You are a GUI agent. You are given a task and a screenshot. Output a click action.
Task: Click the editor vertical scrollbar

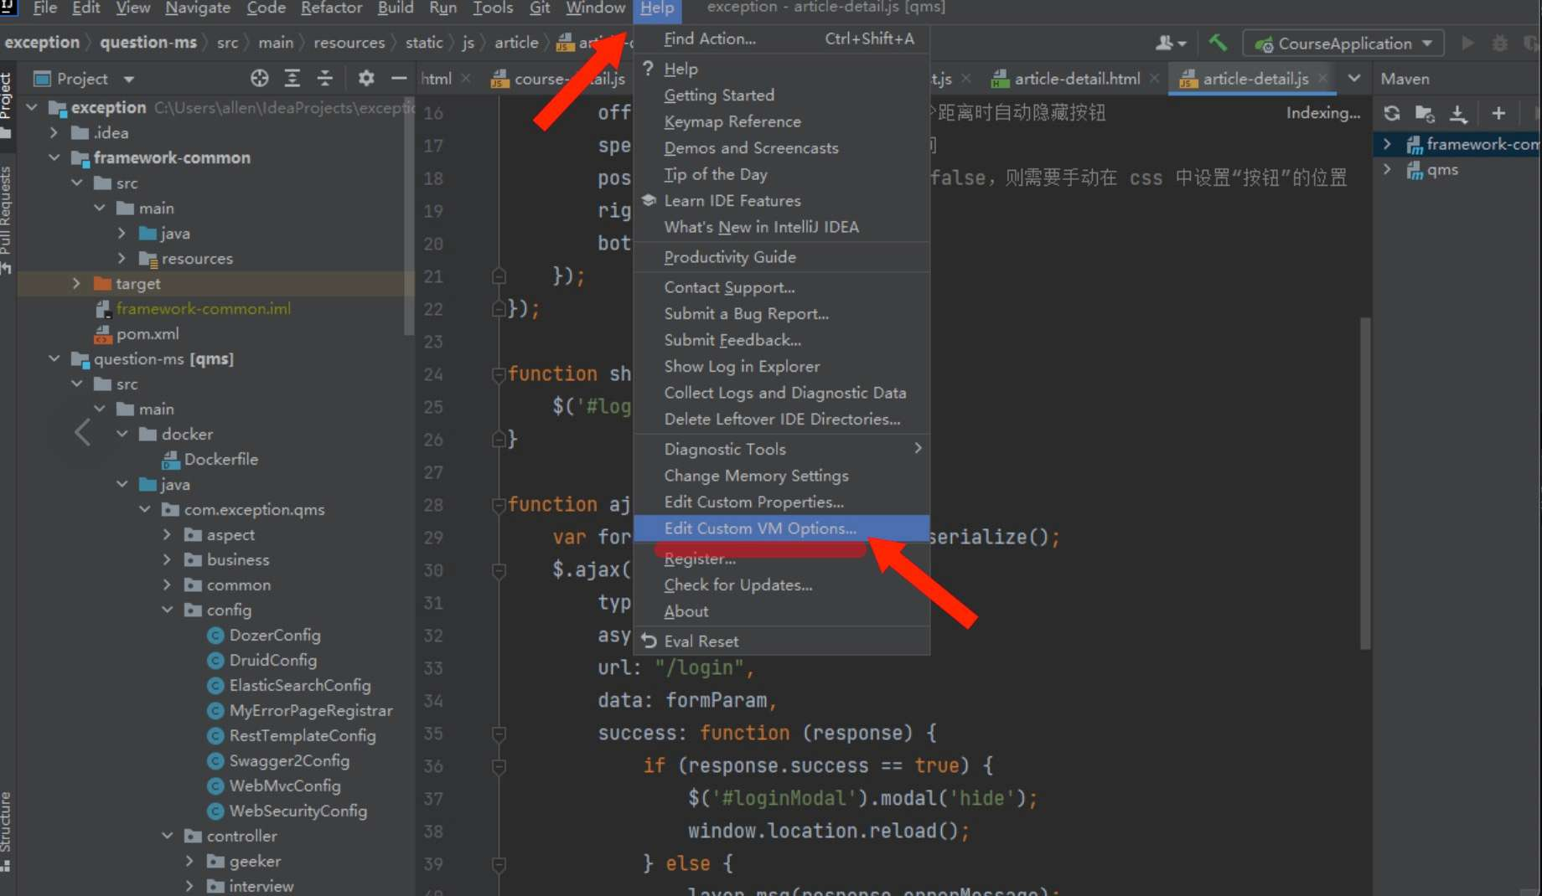pos(1365,483)
